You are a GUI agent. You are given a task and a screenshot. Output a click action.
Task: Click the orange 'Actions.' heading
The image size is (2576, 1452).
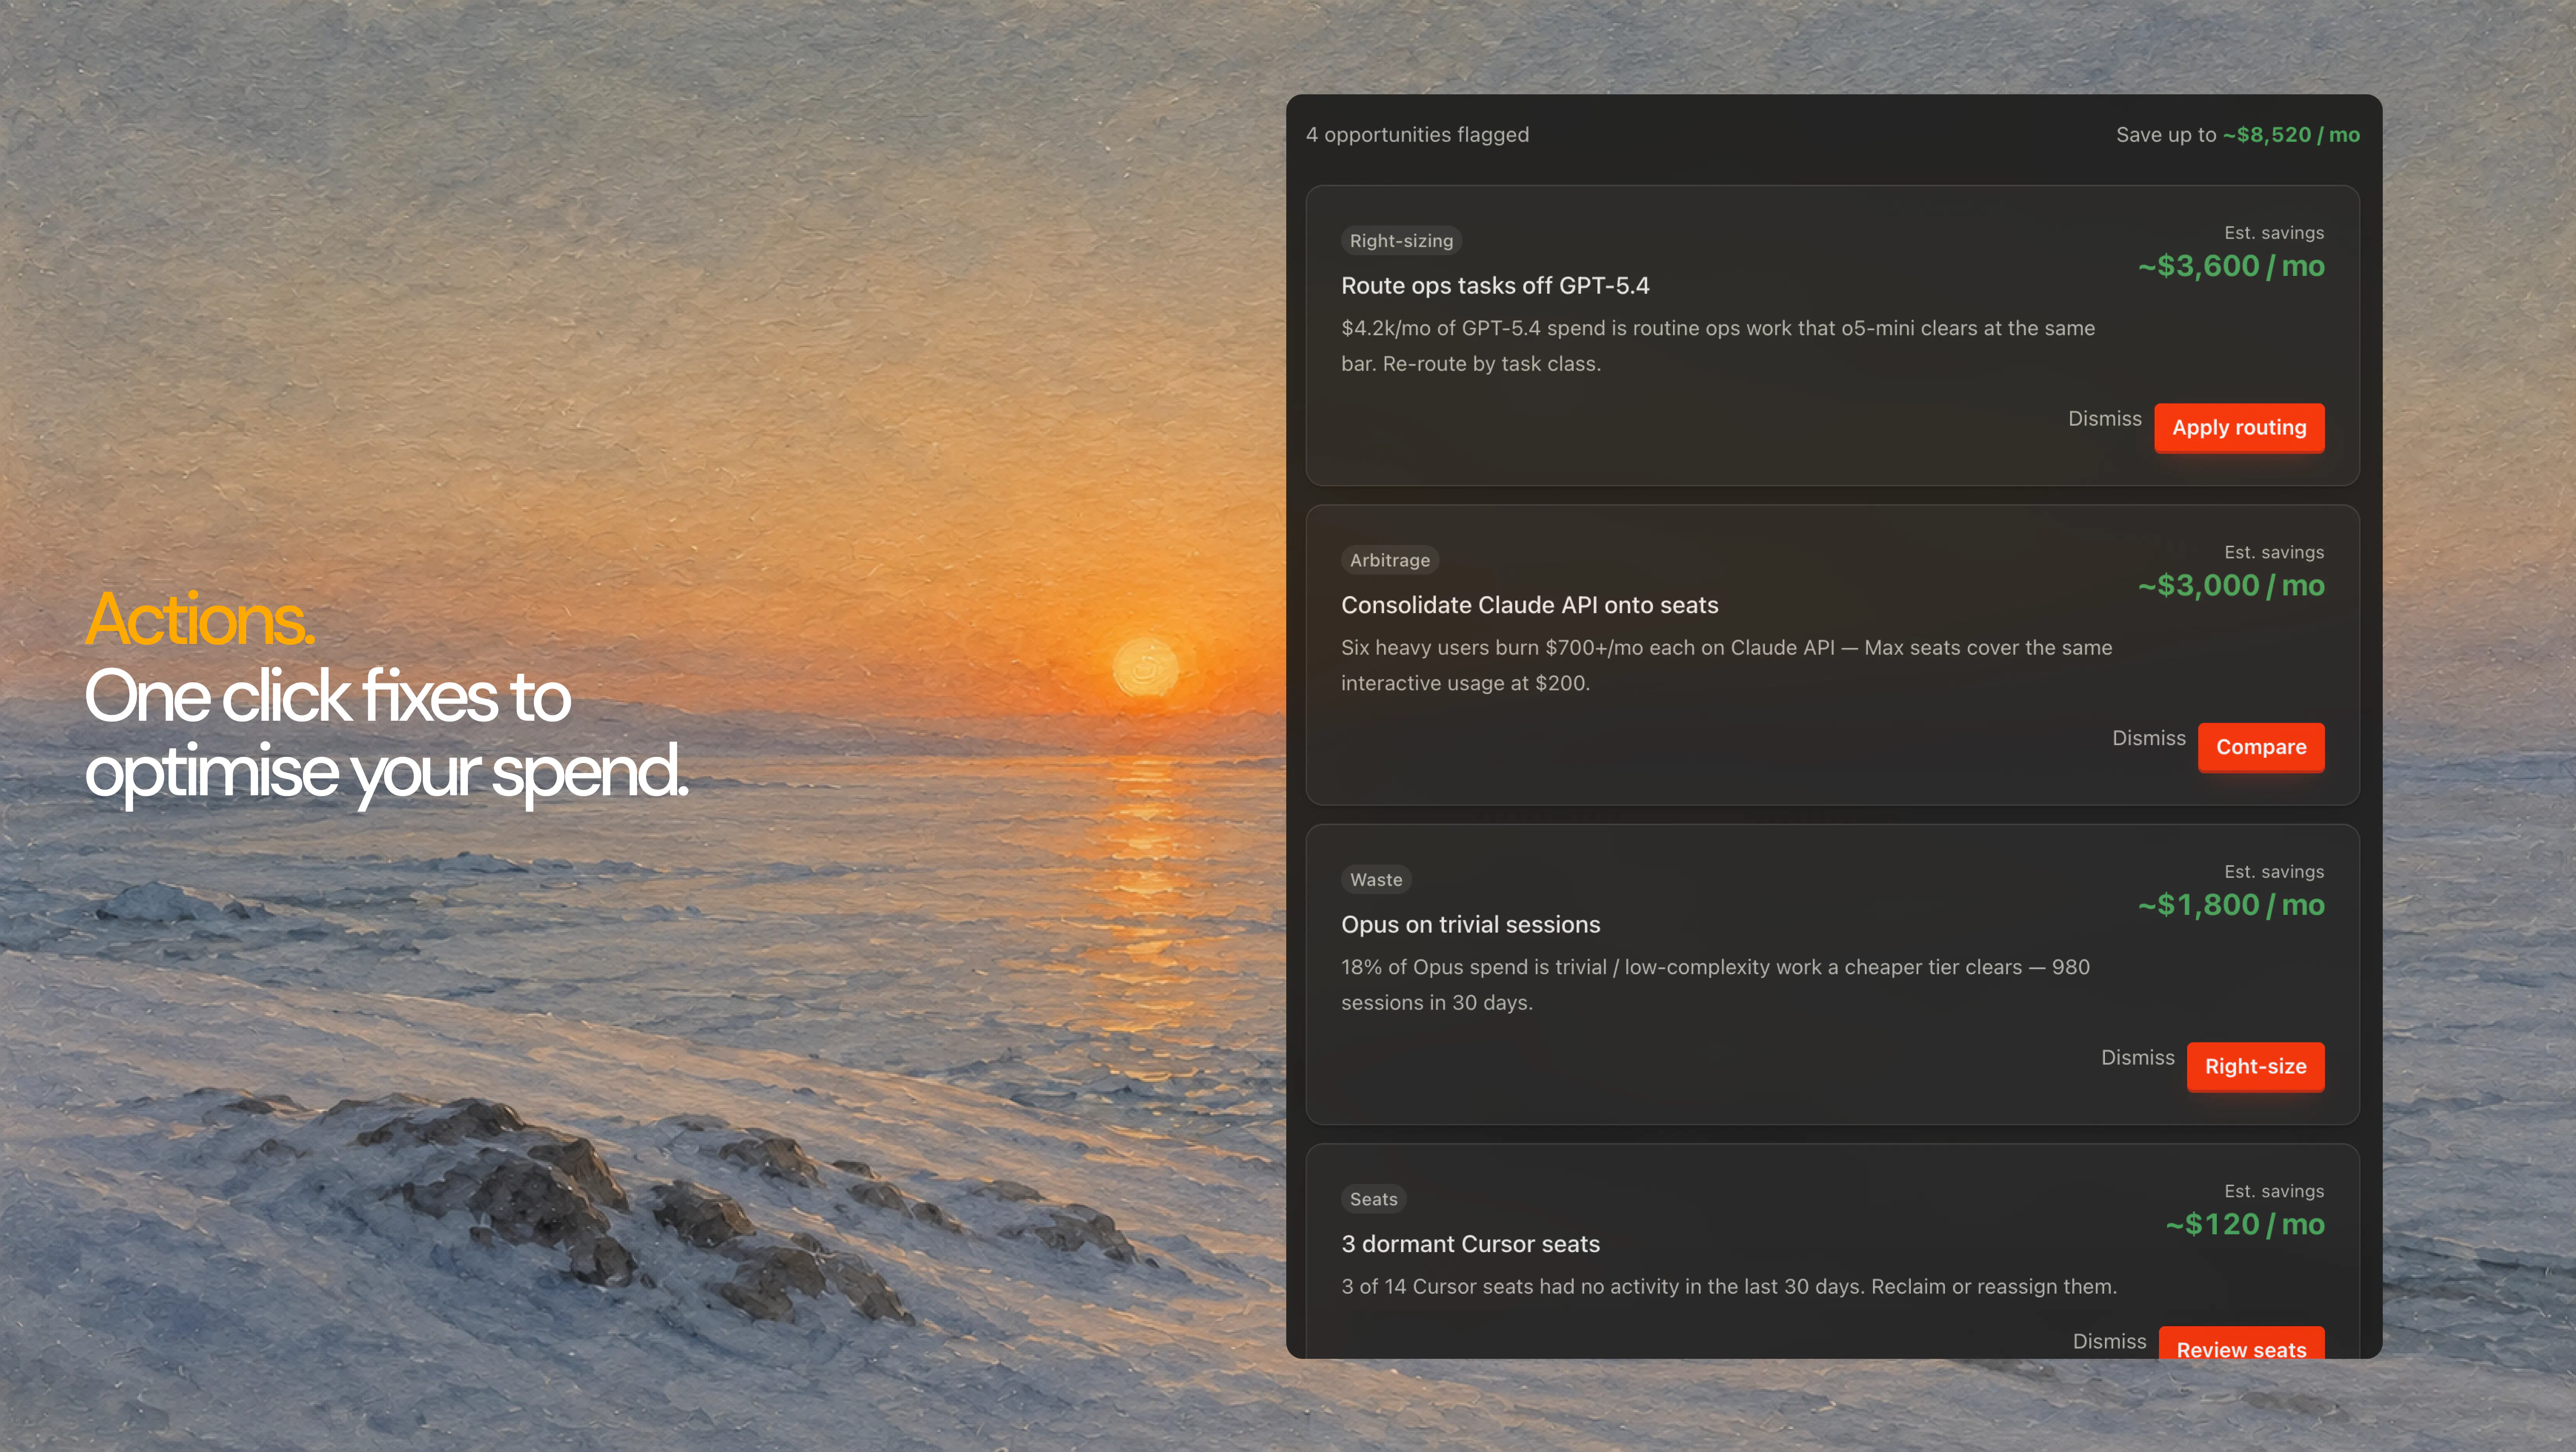[200, 619]
